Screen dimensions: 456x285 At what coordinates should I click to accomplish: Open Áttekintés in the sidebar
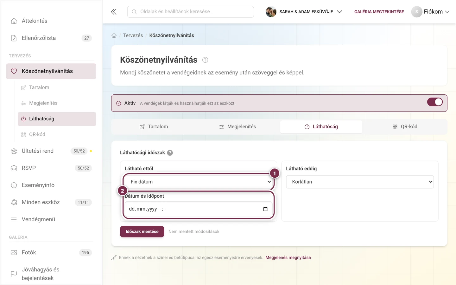pyautogui.click(x=51, y=21)
